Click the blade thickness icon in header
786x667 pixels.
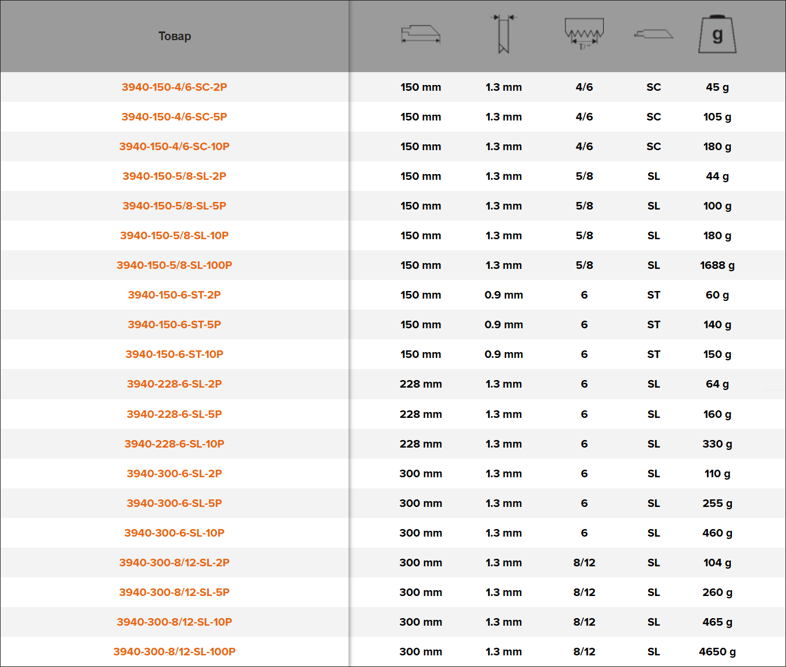(504, 34)
